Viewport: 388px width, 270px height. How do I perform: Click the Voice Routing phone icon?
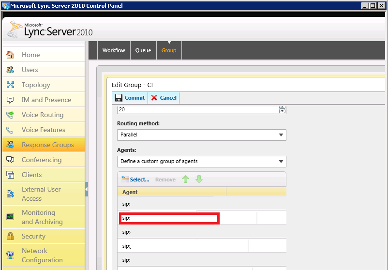(10, 115)
